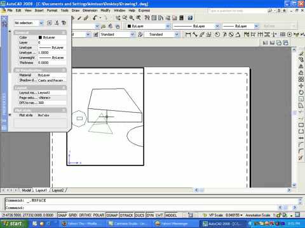This screenshot has width=305, height=228.
Task: Click the Explode tool in Modify toolbar
Action: (x=301, y=158)
